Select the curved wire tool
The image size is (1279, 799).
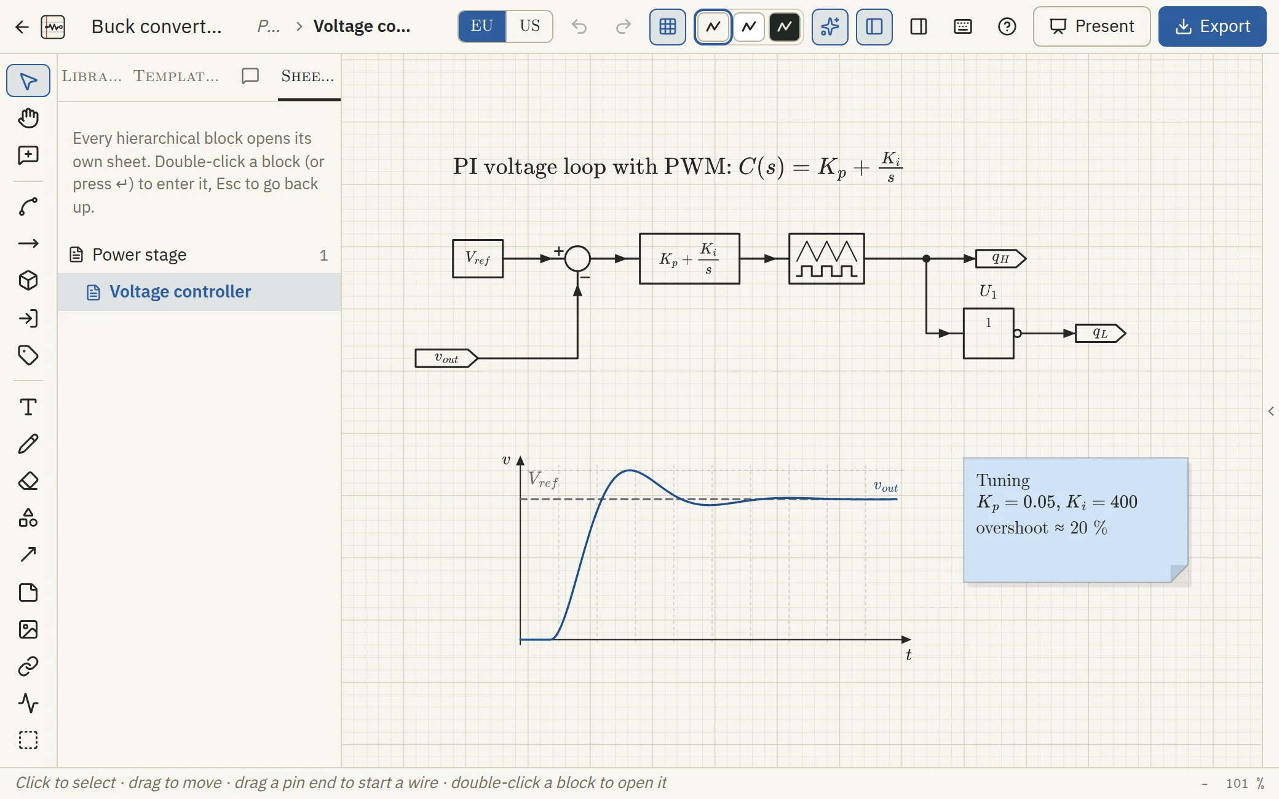click(x=28, y=207)
